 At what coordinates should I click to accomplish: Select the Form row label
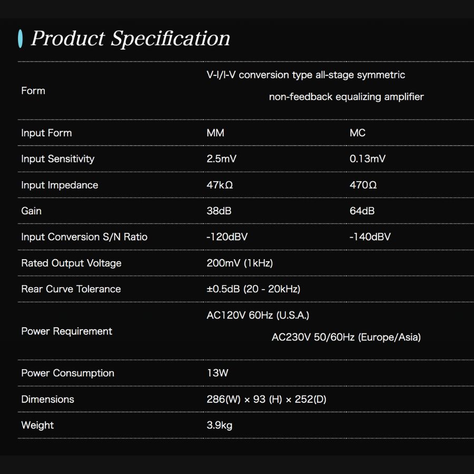click(x=33, y=91)
